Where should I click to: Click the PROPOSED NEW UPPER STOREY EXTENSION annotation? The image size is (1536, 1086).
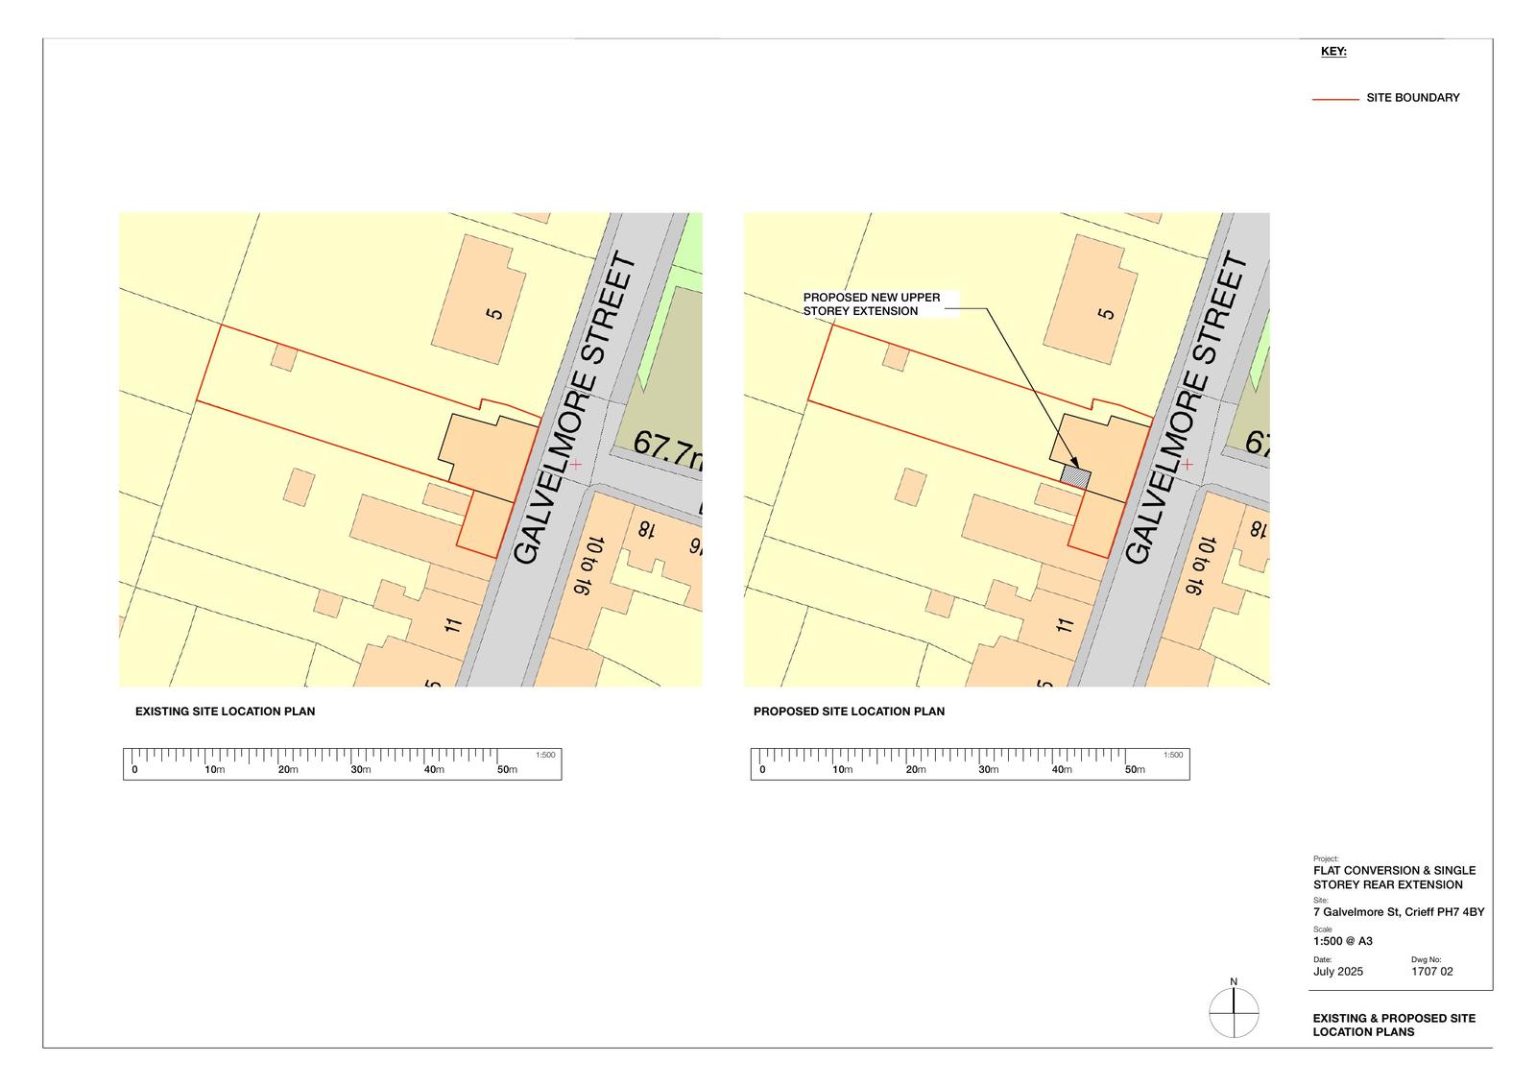pos(872,304)
